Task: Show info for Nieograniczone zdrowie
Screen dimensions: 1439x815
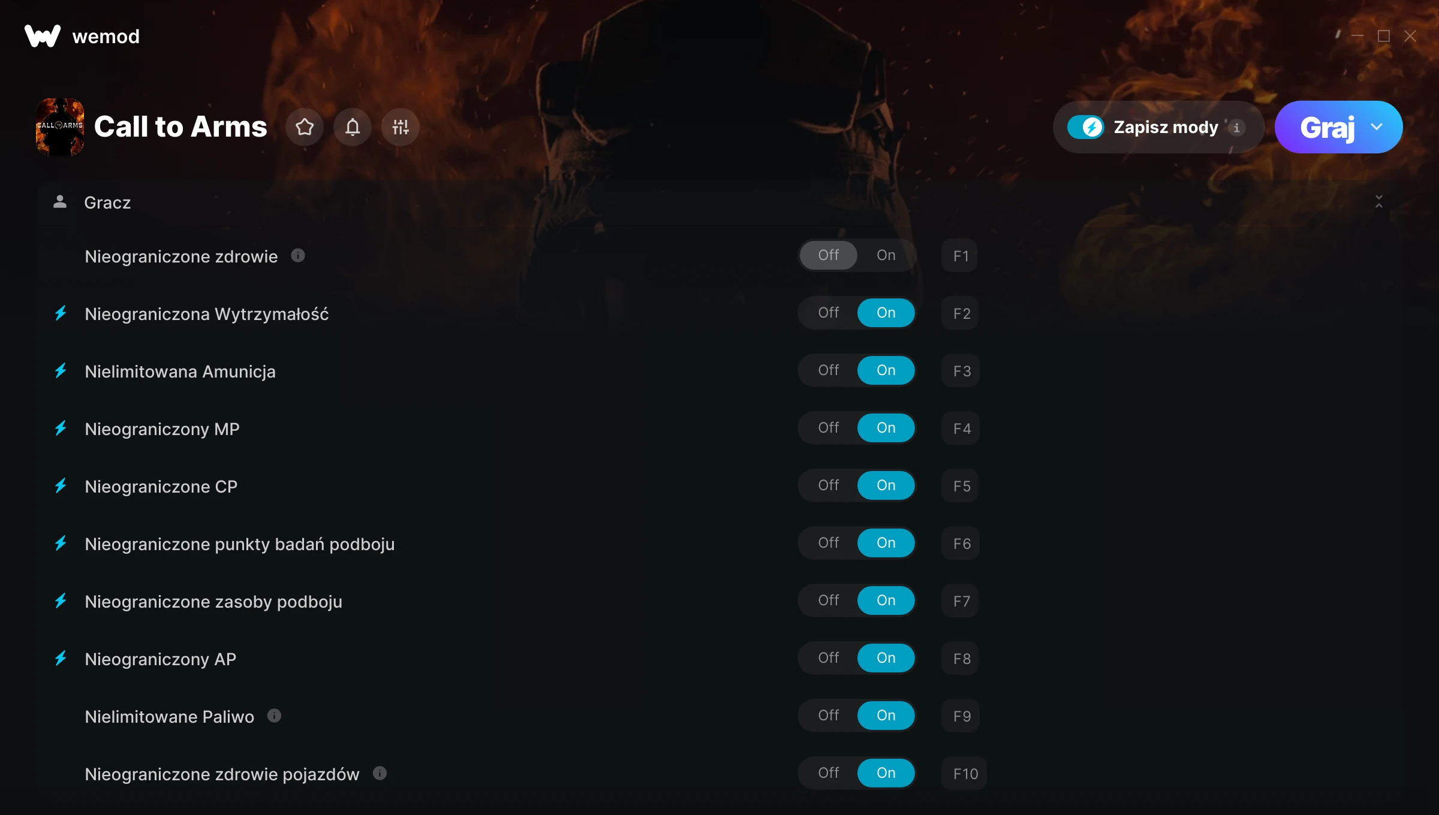Action: 298,256
